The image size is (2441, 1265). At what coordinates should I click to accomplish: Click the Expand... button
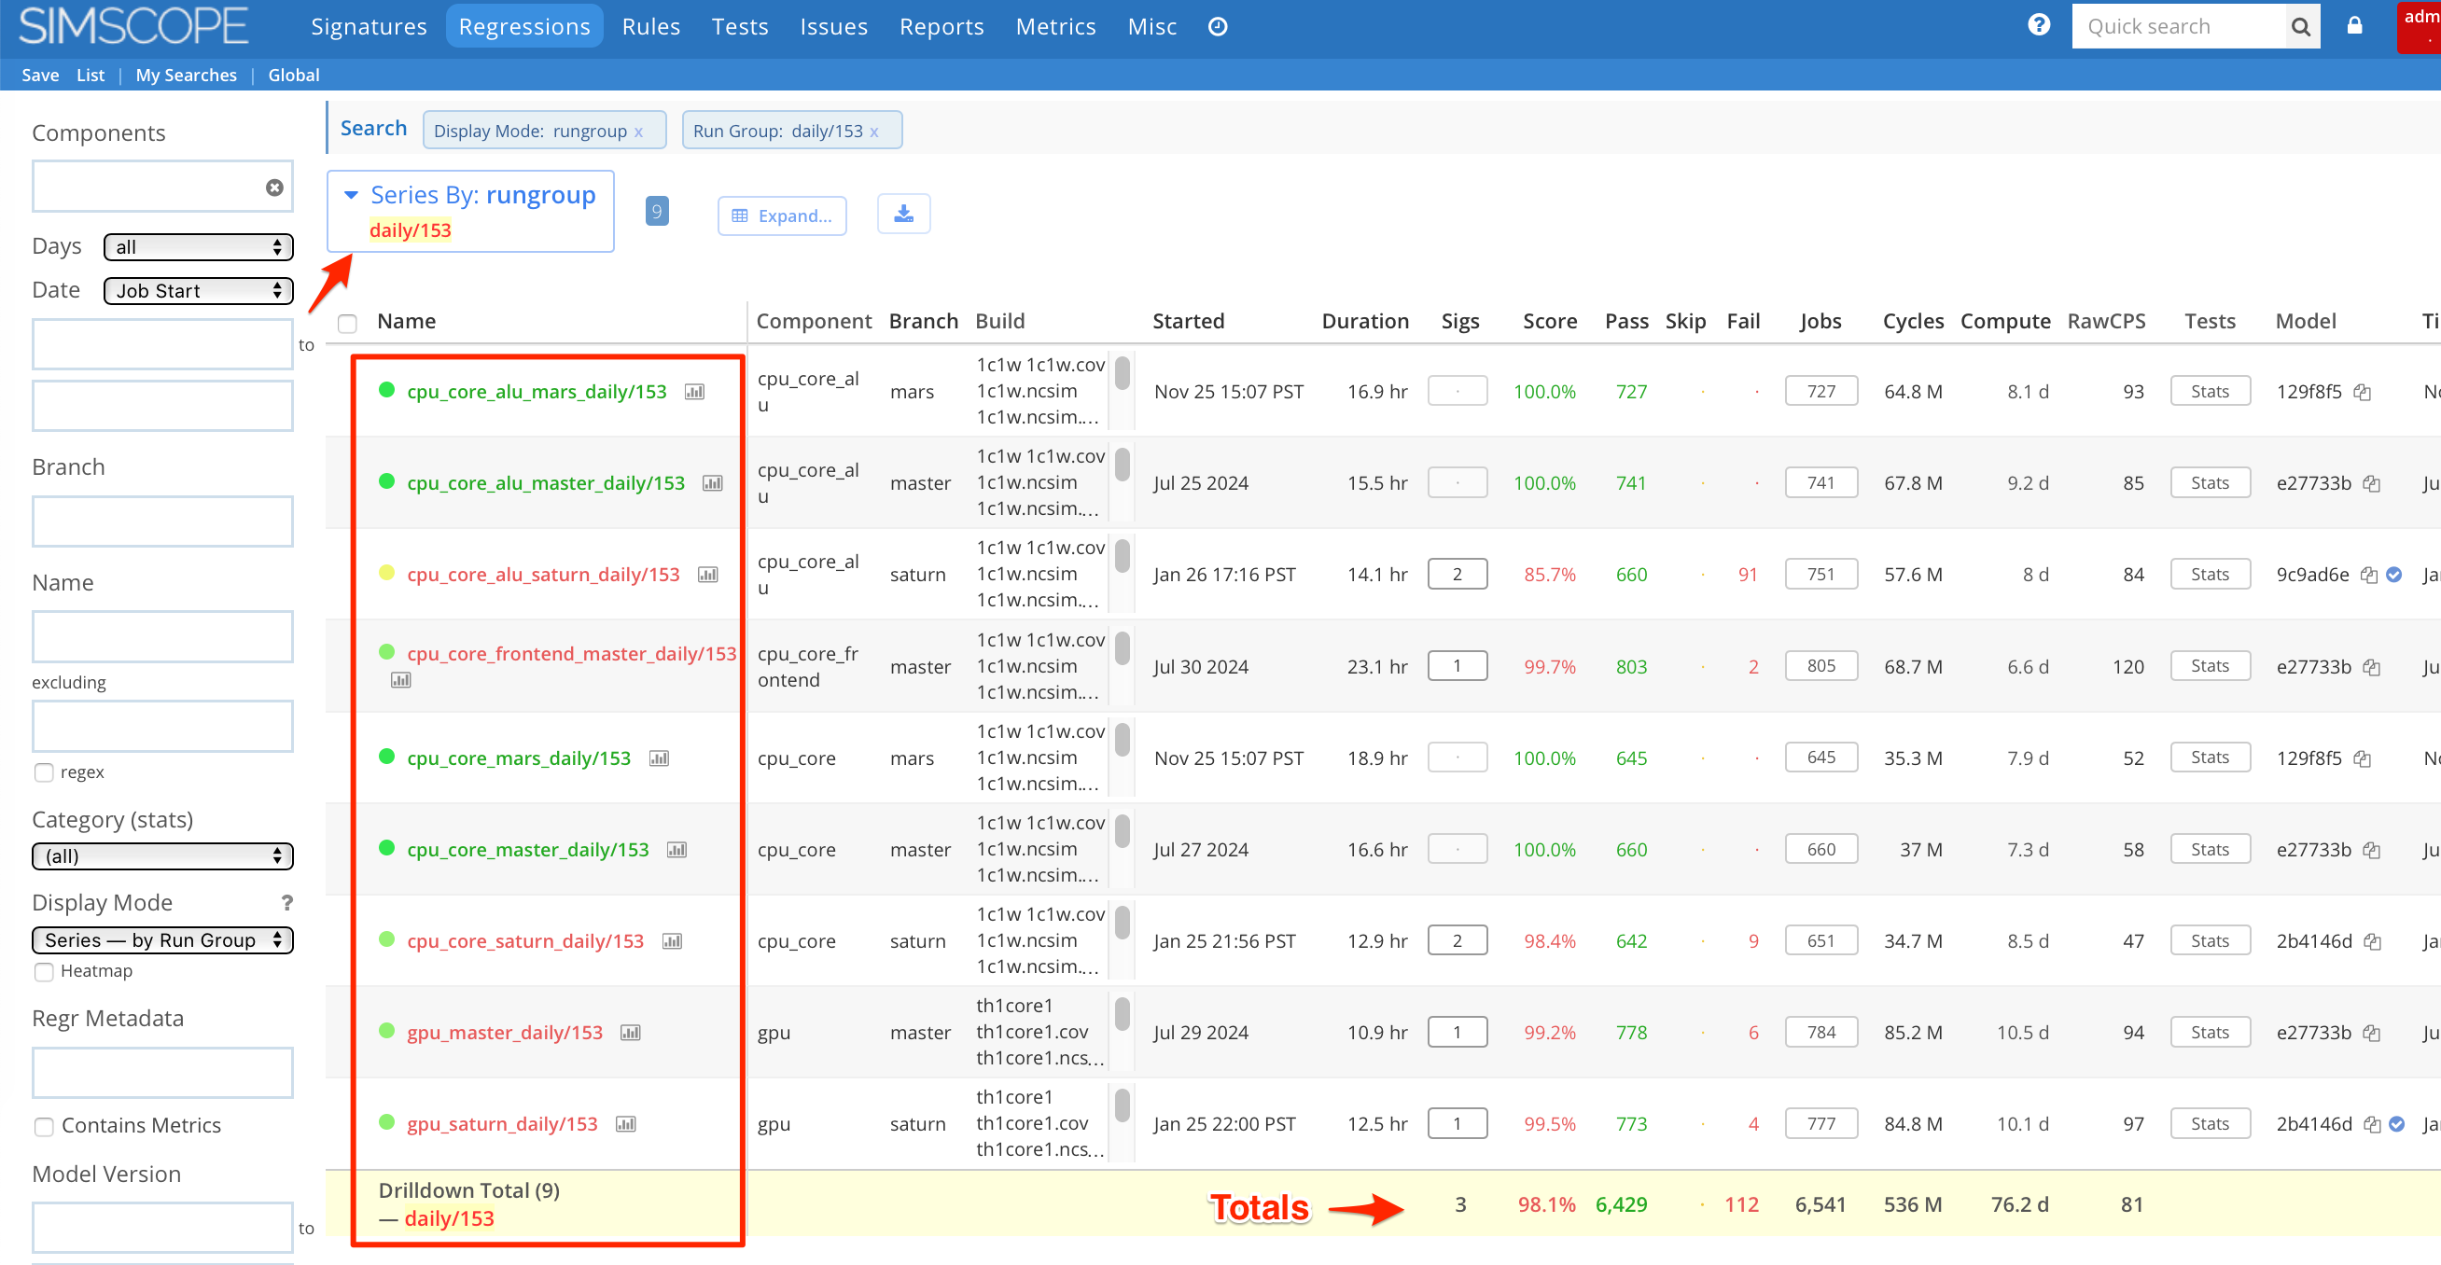[x=782, y=215]
